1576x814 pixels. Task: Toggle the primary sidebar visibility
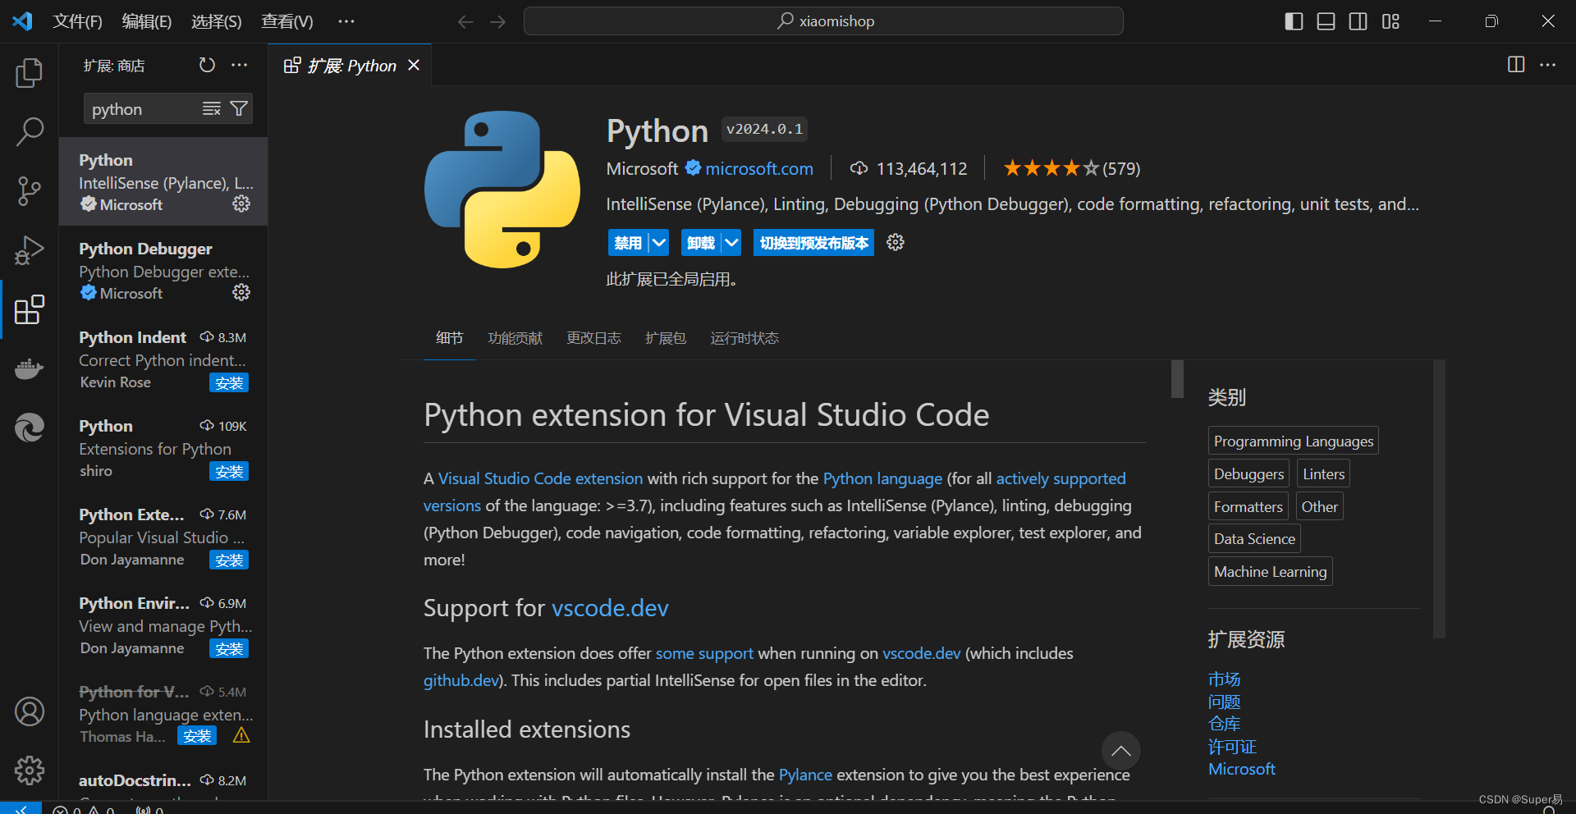1293,21
